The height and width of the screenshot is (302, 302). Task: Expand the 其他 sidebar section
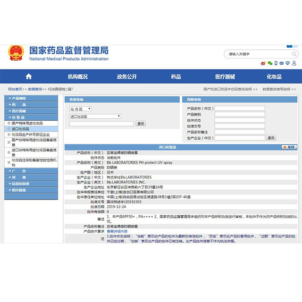31,177
